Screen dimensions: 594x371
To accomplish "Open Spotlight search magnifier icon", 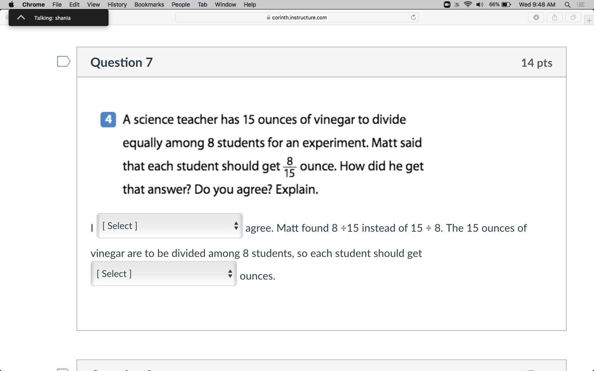I will [568, 5].
